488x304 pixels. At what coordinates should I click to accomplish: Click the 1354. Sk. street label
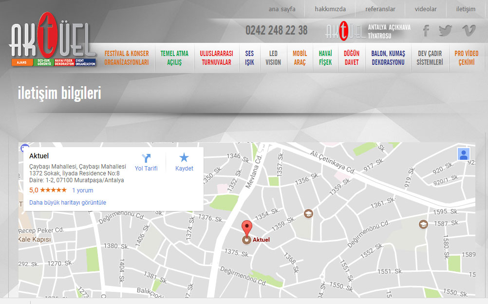(x=267, y=214)
